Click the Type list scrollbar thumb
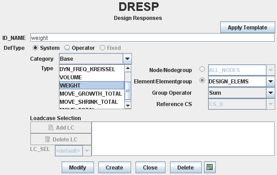This screenshot has width=277, height=175. (128, 91)
